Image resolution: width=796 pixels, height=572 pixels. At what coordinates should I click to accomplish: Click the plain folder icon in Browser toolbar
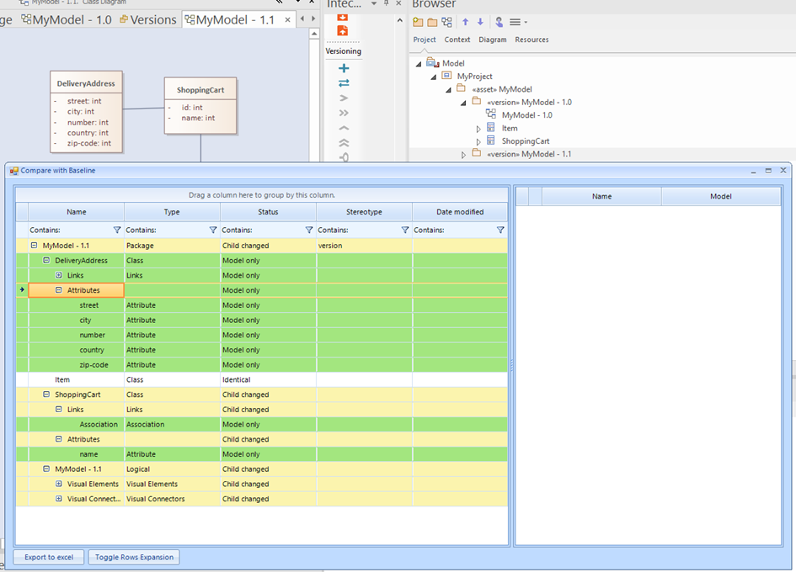tap(432, 22)
